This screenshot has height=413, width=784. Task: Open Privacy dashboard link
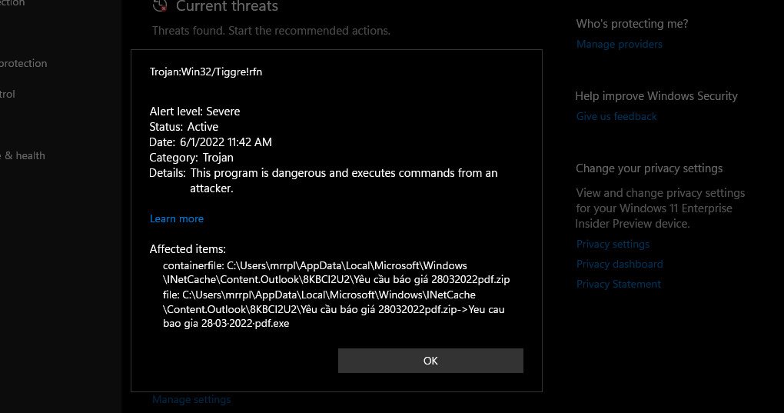coord(620,264)
